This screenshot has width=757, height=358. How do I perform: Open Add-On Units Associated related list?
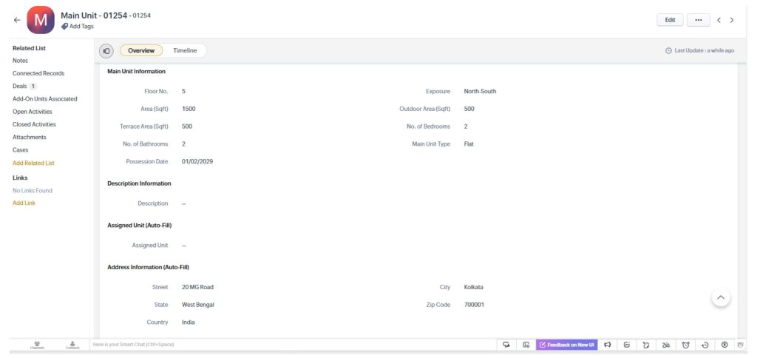coord(45,99)
